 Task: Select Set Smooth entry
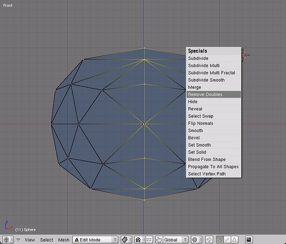(214, 145)
